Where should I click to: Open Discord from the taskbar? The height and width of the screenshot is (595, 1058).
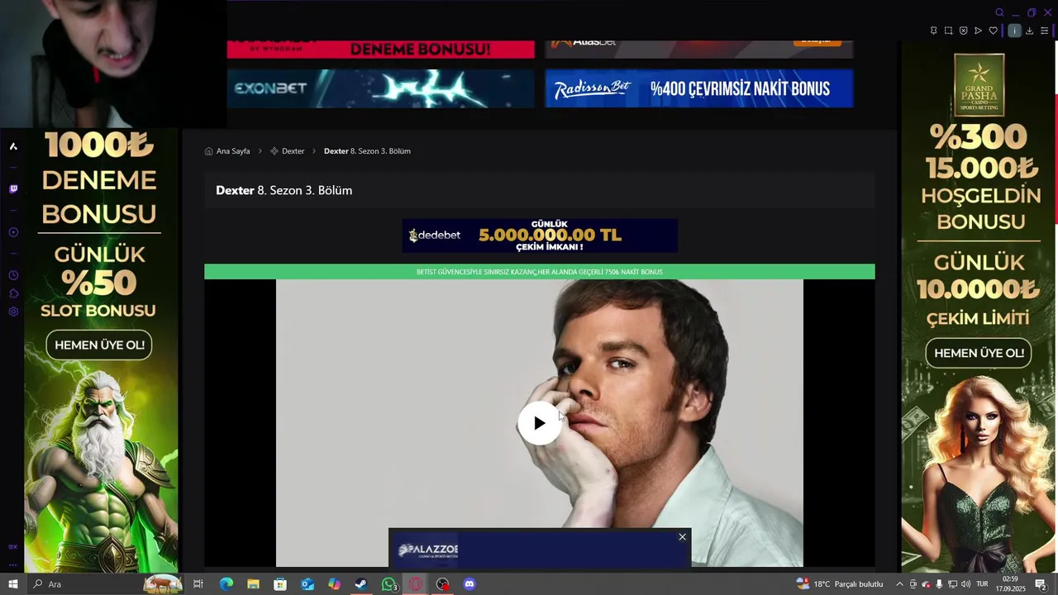coord(469,584)
